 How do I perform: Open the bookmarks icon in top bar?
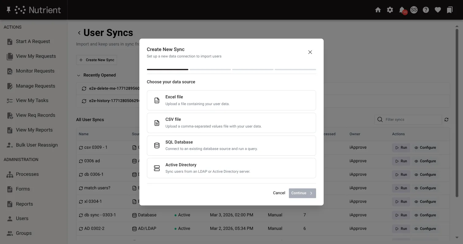pos(450,10)
